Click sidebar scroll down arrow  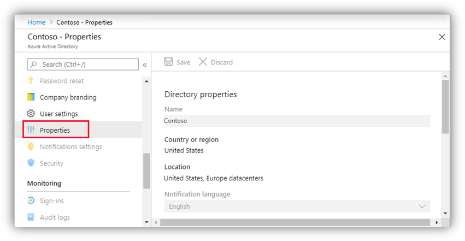pos(146,222)
